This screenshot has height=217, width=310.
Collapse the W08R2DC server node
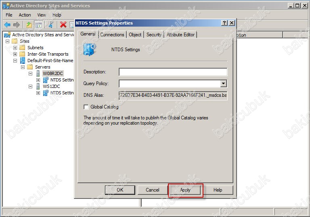(30, 73)
